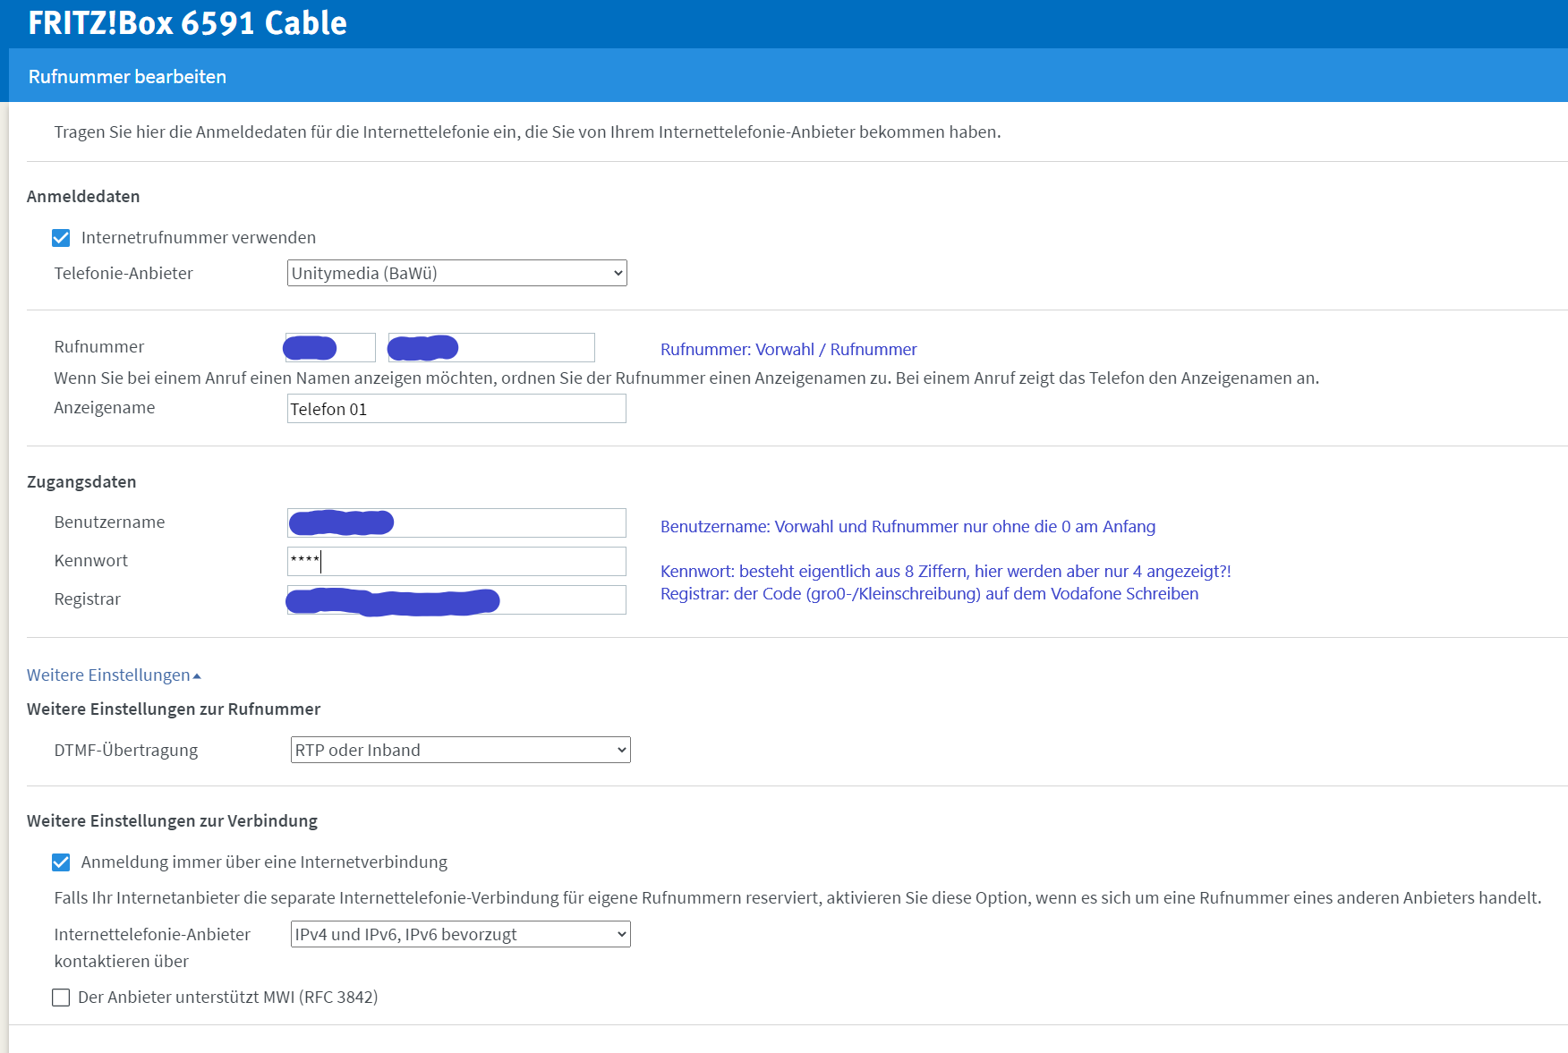Click the blue Rufnummer: Vorwahl / Rufnummer note

(x=788, y=350)
